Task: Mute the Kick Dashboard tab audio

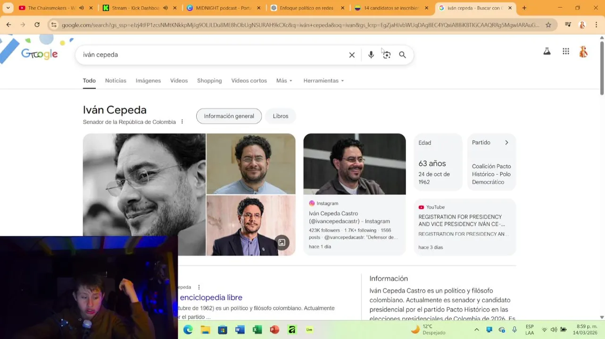Action: [x=165, y=8]
